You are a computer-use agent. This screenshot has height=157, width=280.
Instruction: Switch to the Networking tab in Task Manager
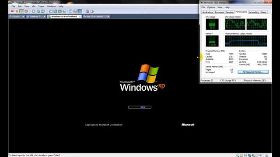coord(254,12)
